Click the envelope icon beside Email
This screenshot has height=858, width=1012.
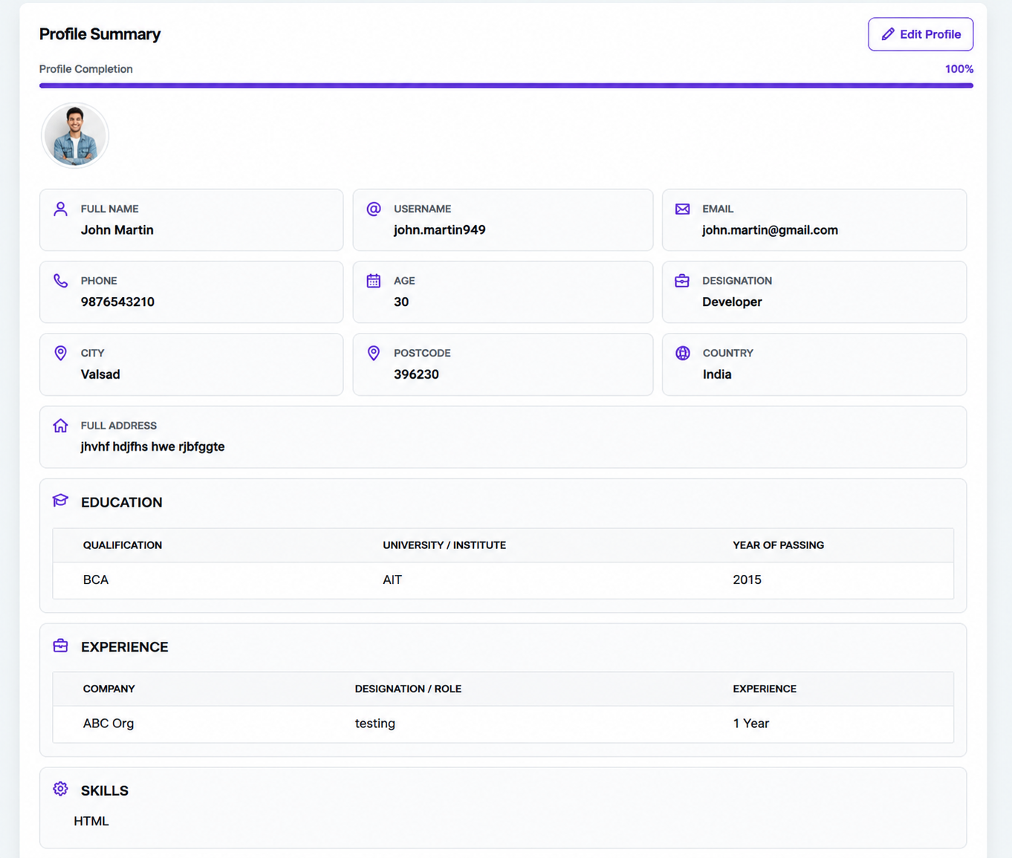coord(682,209)
